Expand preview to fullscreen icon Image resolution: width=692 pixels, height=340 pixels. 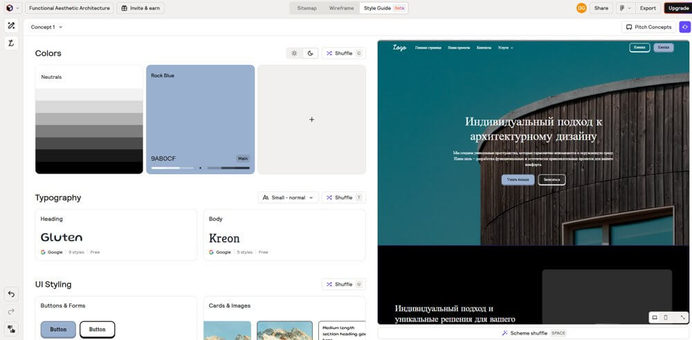[683, 317]
